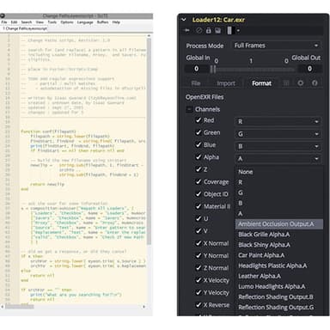Switch to the File tab in the Loader inspector
330x330 pixels.
tap(196, 83)
